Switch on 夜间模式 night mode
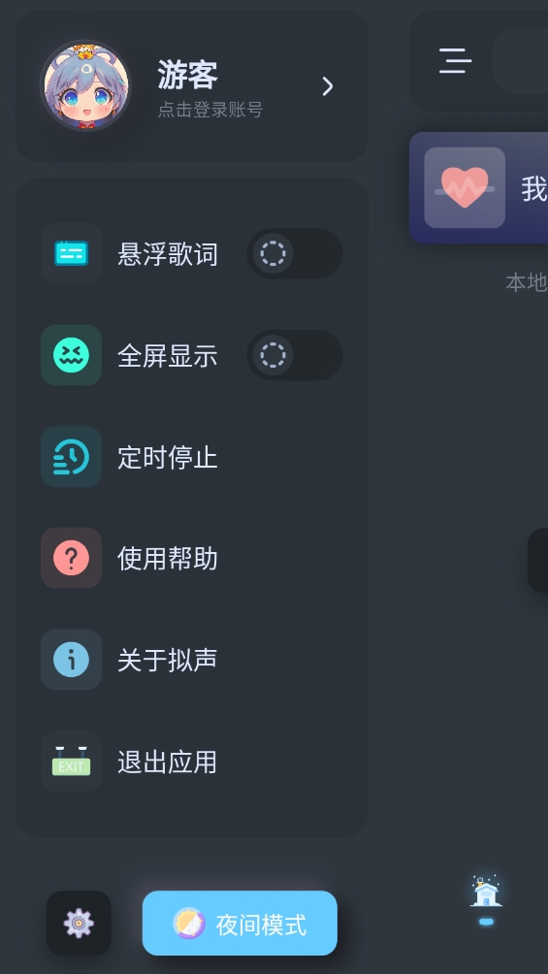This screenshot has width=548, height=974. tap(240, 923)
